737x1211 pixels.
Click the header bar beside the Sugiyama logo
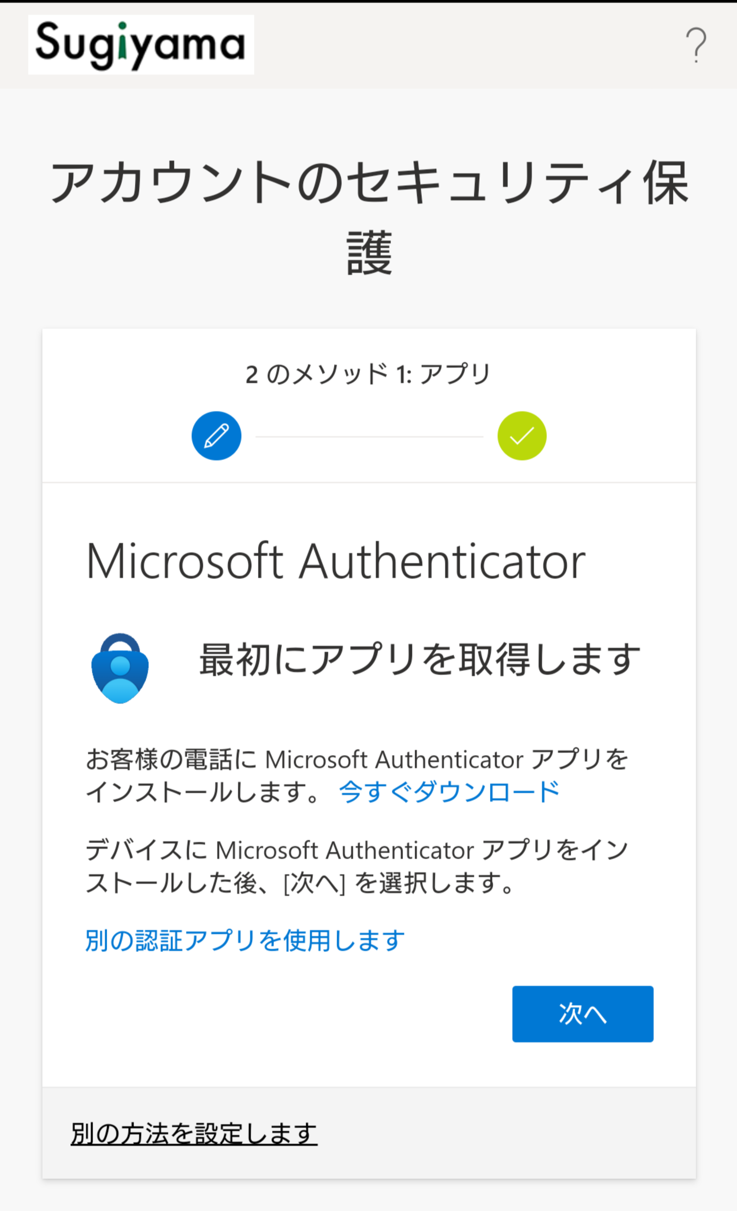[x=467, y=45]
